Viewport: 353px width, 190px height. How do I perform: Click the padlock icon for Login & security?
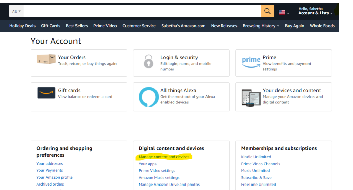[148, 61]
